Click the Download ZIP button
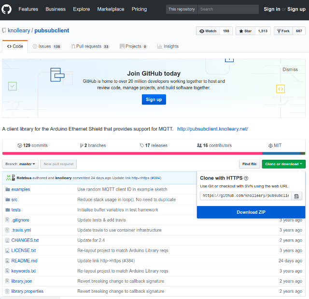The width and height of the screenshot is (309, 299). click(251, 212)
